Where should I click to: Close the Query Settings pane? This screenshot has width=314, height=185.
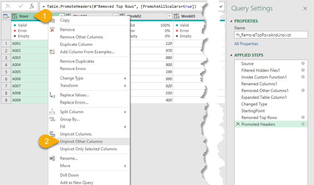point(305,8)
